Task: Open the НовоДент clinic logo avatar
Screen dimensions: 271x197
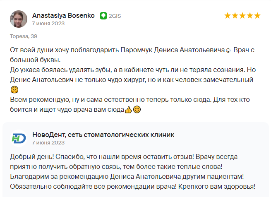Action: point(19,138)
